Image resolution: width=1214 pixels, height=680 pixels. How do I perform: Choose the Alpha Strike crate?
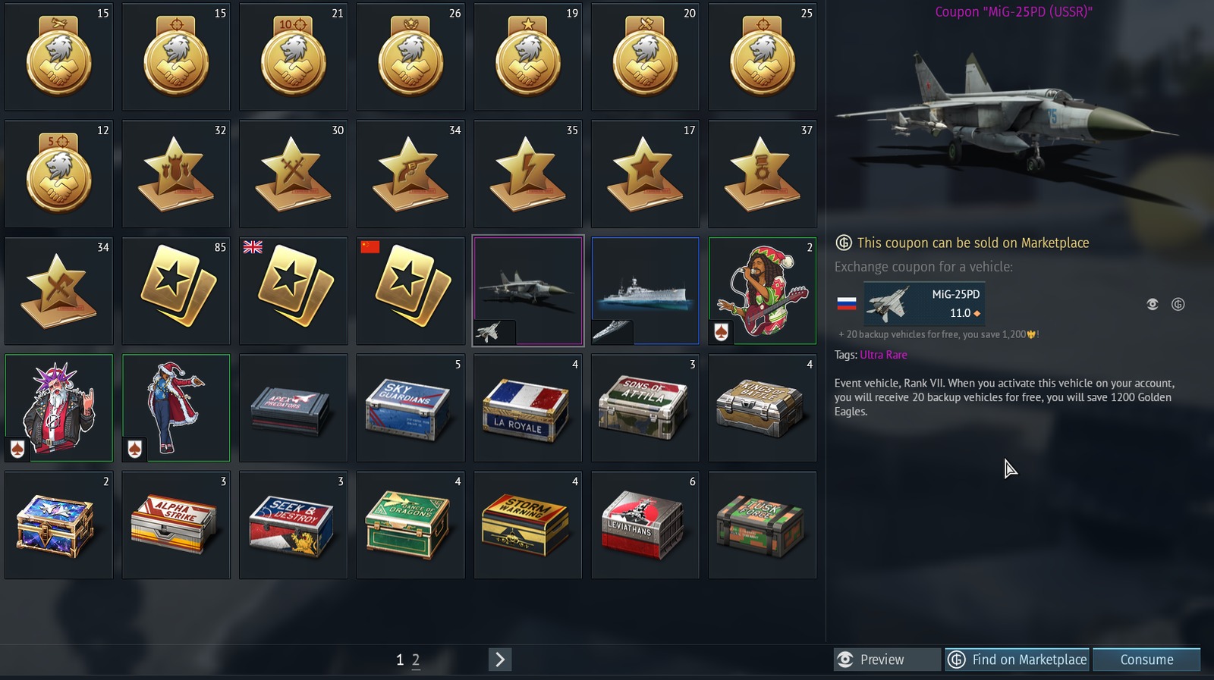point(176,525)
